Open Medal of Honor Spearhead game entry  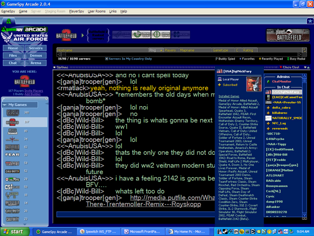12,131
